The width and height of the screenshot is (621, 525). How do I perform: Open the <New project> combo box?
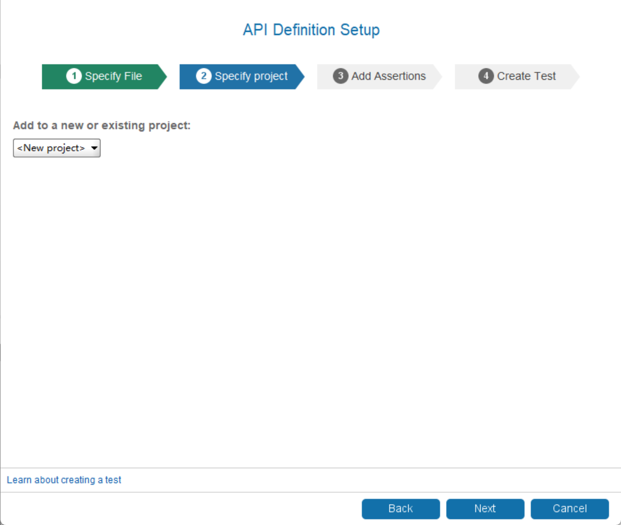tap(52, 148)
